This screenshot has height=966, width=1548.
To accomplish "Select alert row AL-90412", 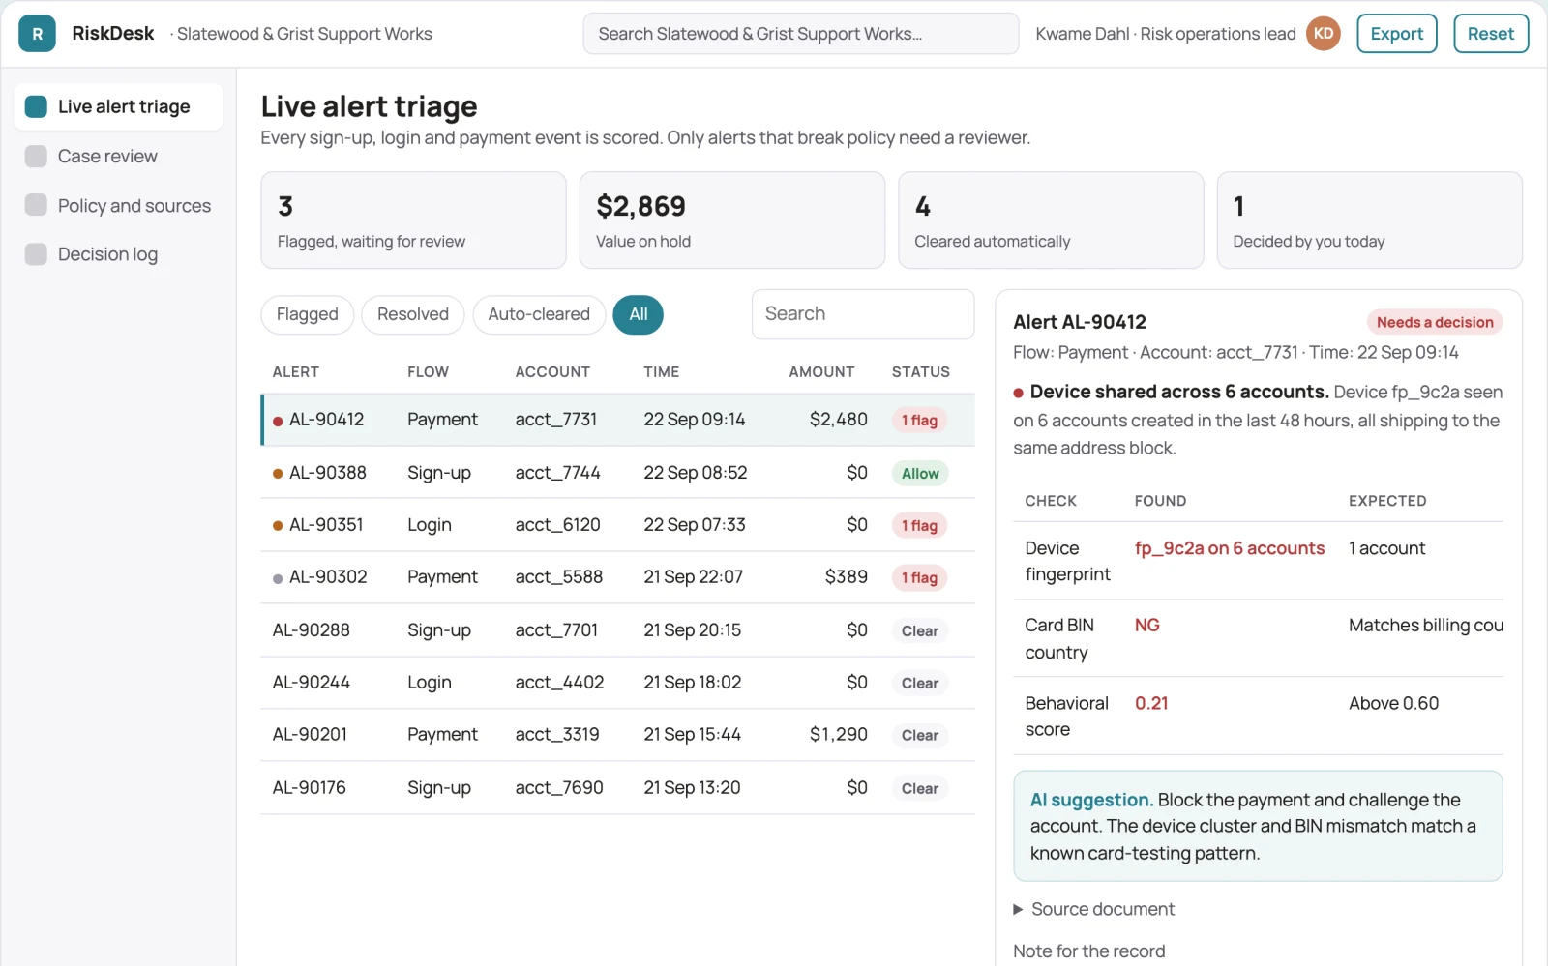I will pyautogui.click(x=618, y=420).
